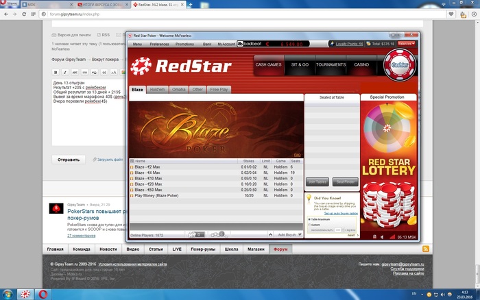This screenshot has height=300, width=480.
Task: Click the Bold formatting icon in forum editor
Action: [56, 72]
